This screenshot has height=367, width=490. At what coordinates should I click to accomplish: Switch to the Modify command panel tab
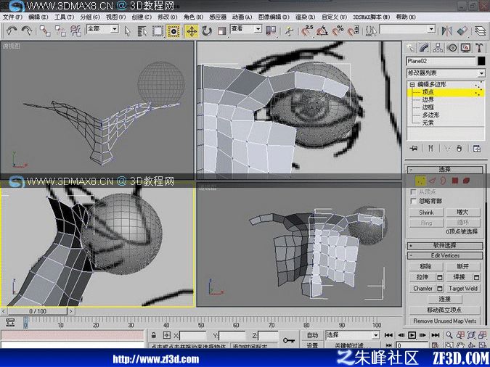pyautogui.click(x=424, y=48)
